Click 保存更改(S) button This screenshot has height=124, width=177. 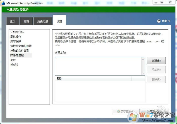pyautogui.click(x=126, y=111)
